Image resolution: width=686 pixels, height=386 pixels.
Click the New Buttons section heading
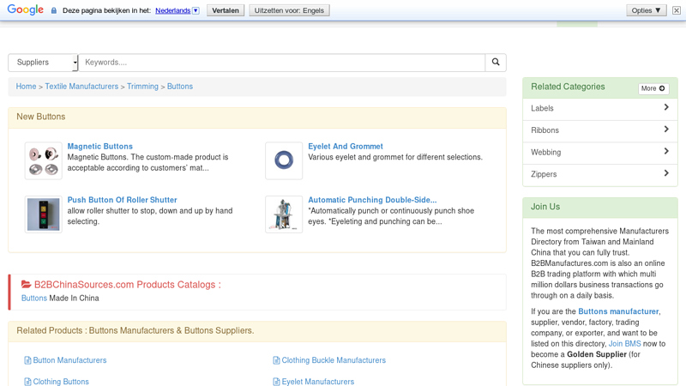pos(40,117)
